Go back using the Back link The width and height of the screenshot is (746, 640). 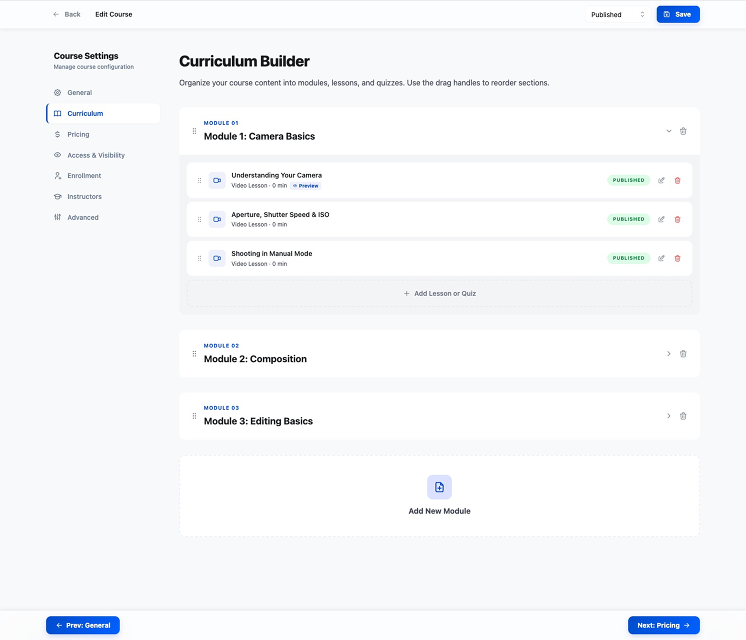pyautogui.click(x=67, y=14)
